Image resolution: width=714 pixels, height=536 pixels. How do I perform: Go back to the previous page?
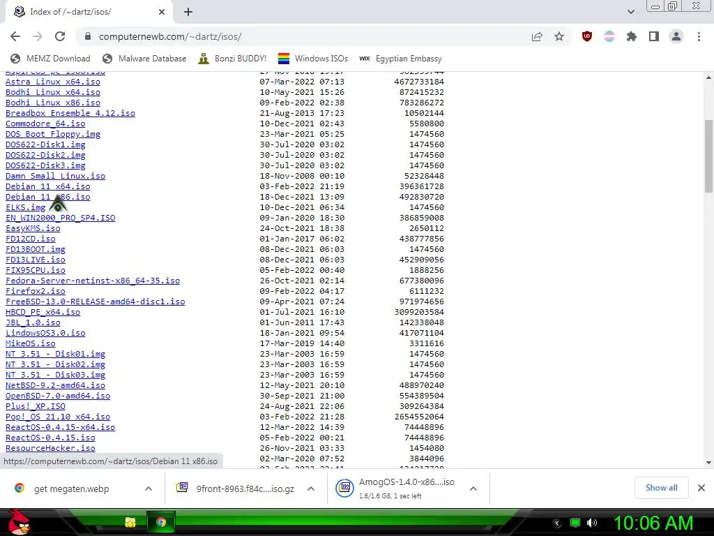pos(15,36)
